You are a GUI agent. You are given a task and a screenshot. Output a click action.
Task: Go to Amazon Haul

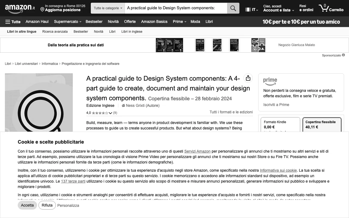click(37, 22)
